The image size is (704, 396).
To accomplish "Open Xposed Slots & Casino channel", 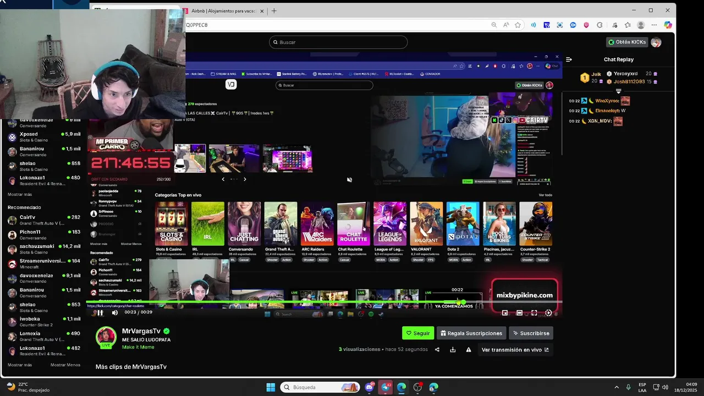I will [44, 137].
